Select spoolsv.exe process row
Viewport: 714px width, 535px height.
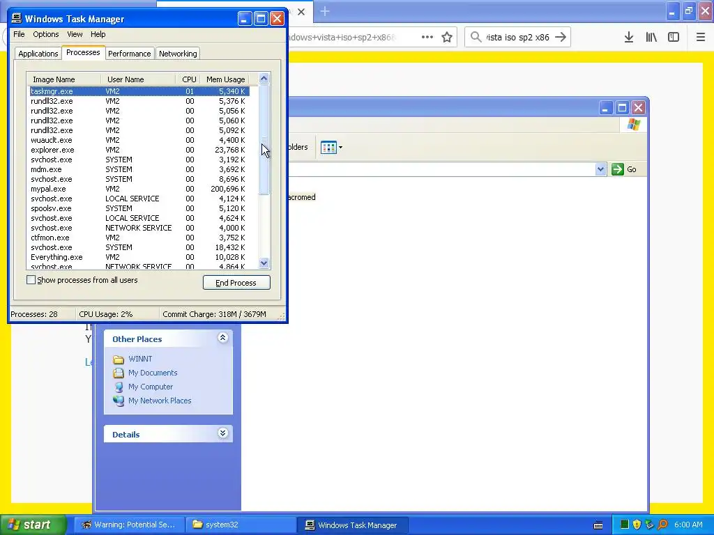pyautogui.click(x=139, y=208)
